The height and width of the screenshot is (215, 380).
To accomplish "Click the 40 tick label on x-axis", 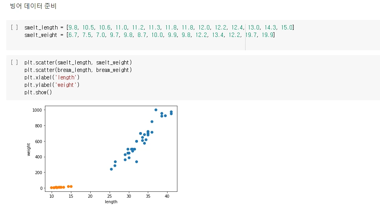I will (x=167, y=196).
